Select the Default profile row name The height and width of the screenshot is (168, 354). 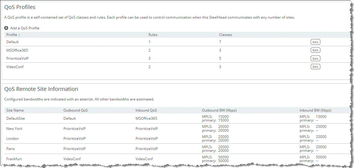click(x=12, y=42)
